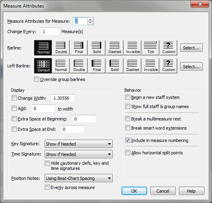This screenshot has width=212, height=203.
Task: Click the Change Width value field
Action: click(x=63, y=98)
